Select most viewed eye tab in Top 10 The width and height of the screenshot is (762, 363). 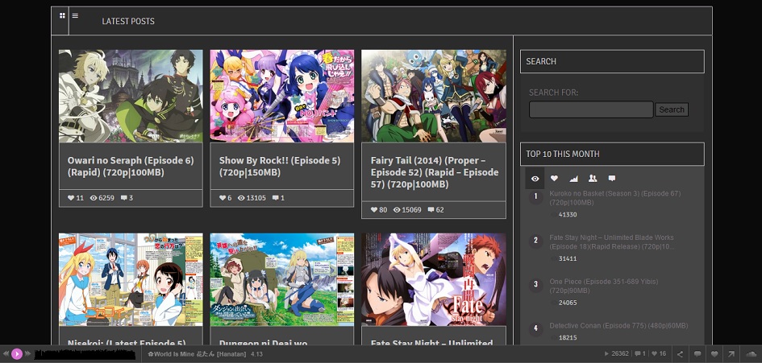point(535,179)
